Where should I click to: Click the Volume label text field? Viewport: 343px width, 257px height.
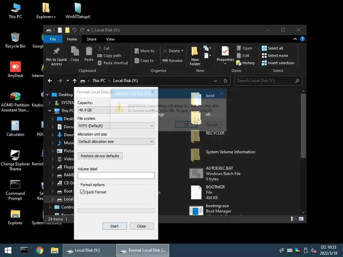116,175
